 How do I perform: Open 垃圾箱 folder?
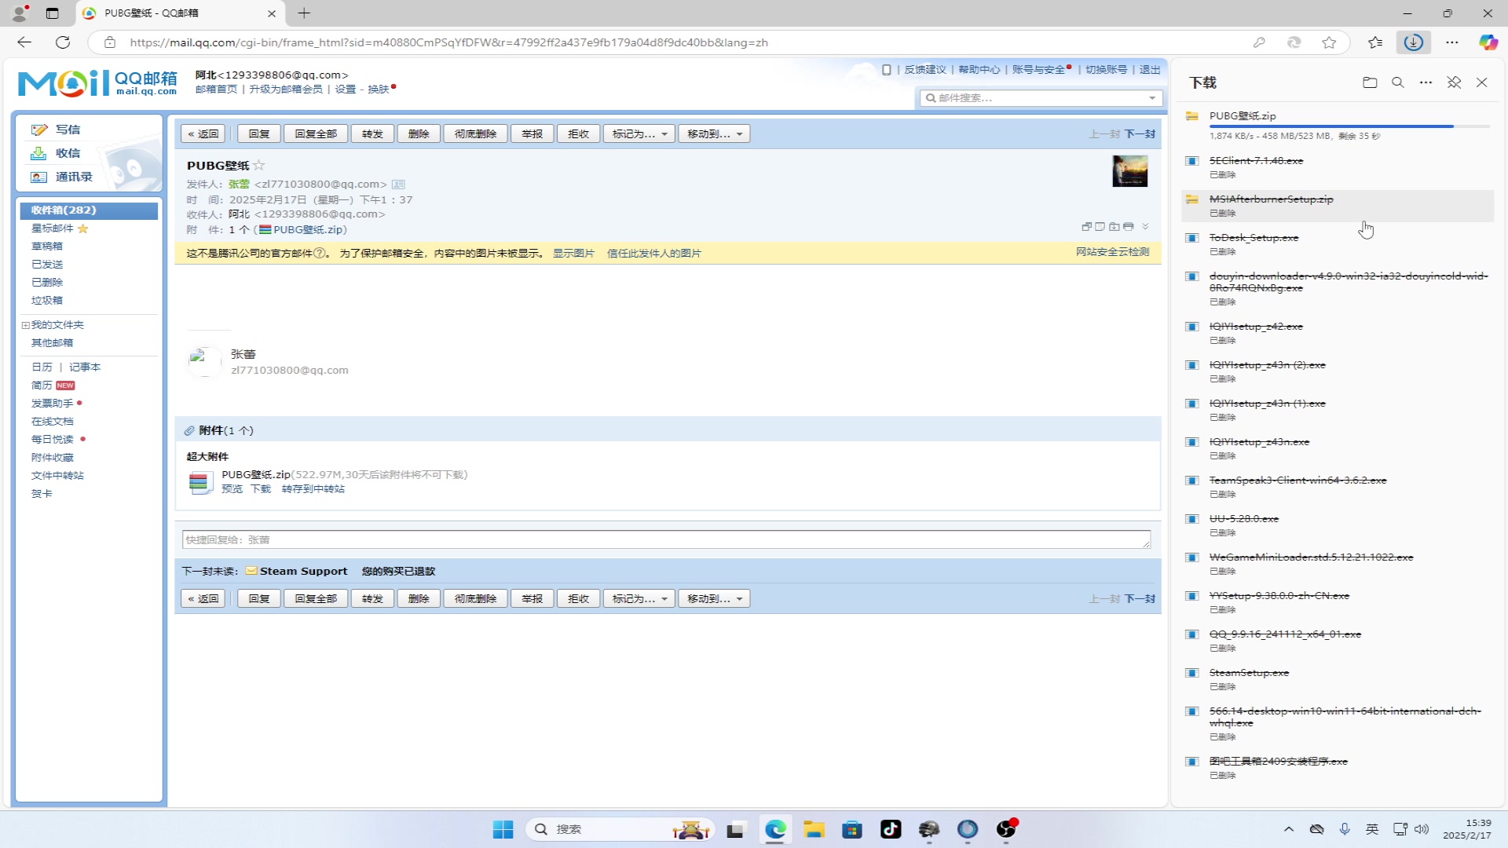[x=47, y=301]
